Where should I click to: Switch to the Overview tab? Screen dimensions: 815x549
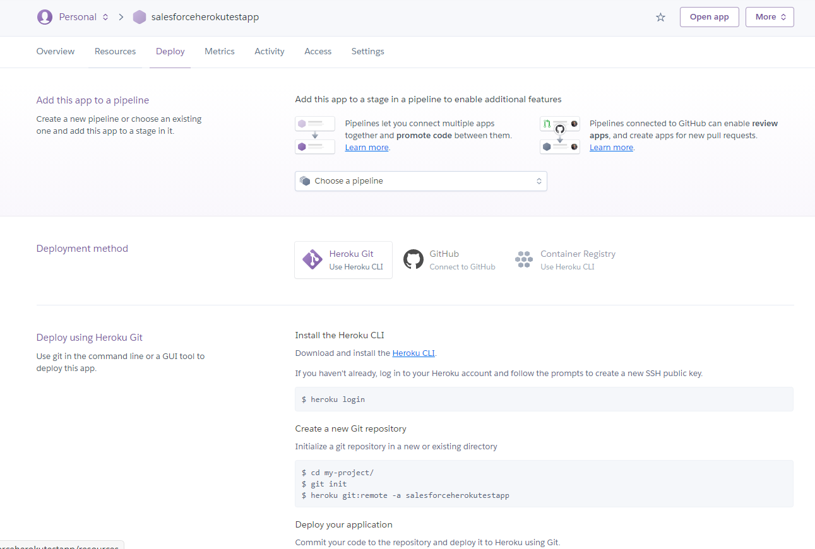56,52
